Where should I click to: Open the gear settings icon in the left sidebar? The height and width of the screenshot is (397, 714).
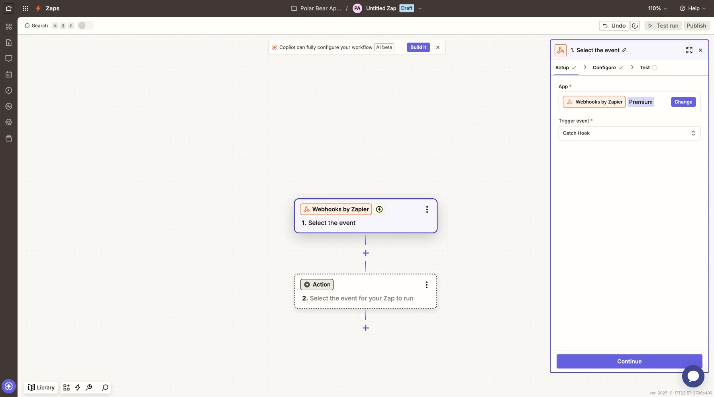9,122
